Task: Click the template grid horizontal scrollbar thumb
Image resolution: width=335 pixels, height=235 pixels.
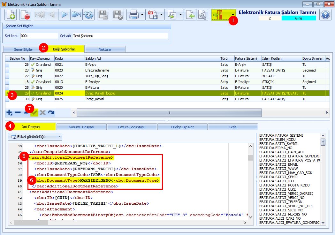Action: [x=169, y=113]
